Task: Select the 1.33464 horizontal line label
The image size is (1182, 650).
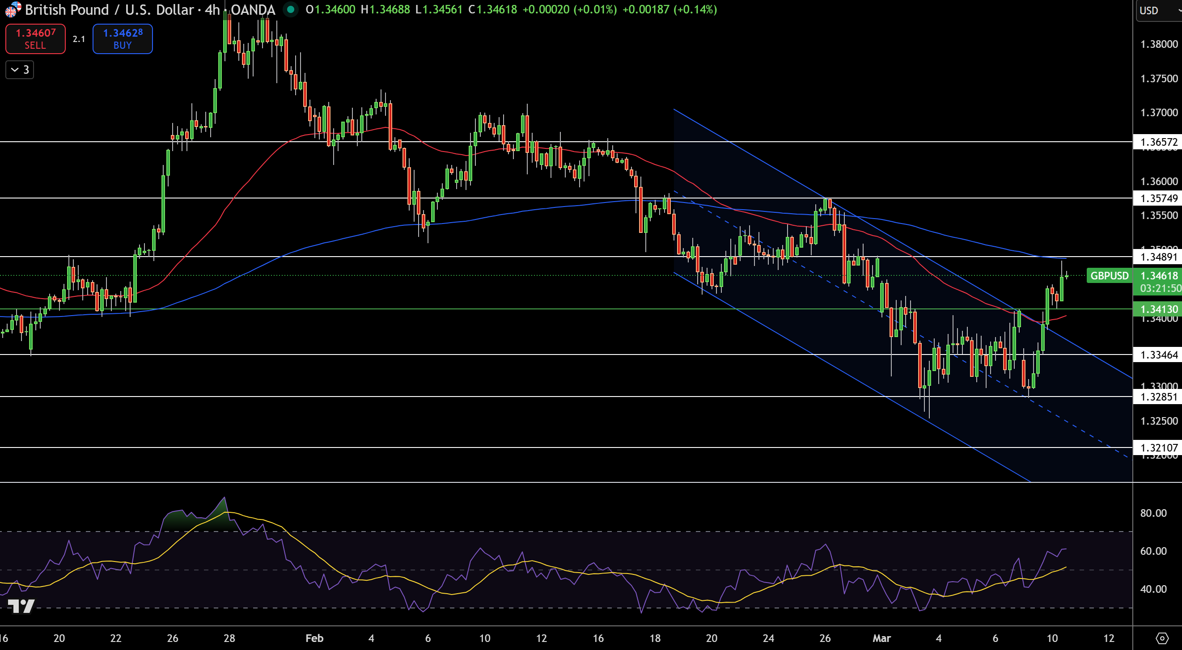Action: point(1158,355)
